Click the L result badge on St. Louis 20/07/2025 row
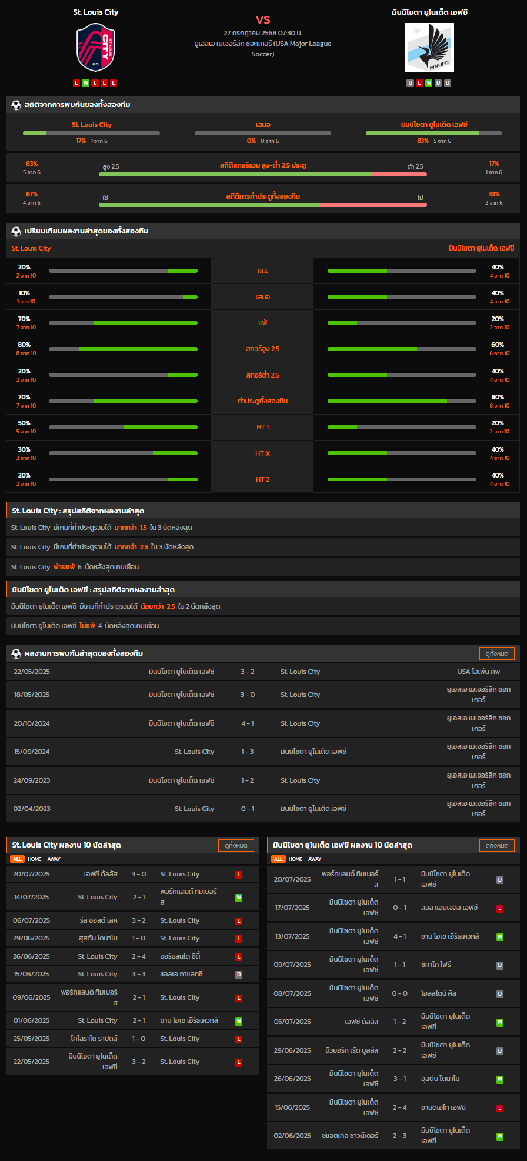 tap(239, 875)
